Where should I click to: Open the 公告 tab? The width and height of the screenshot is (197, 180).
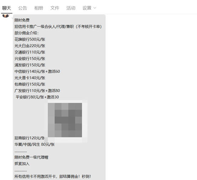click(23, 8)
